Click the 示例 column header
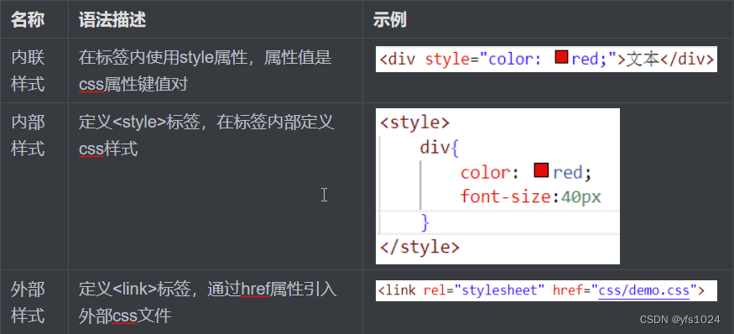 tap(390, 19)
